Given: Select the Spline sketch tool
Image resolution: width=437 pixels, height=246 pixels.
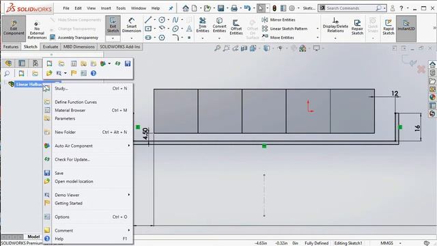Looking at the screenshot, I should 175,20.
